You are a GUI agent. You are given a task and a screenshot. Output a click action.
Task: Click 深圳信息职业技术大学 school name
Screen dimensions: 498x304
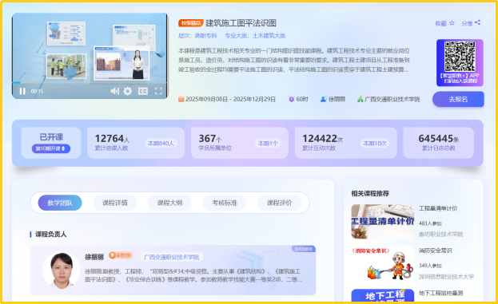[446, 276]
